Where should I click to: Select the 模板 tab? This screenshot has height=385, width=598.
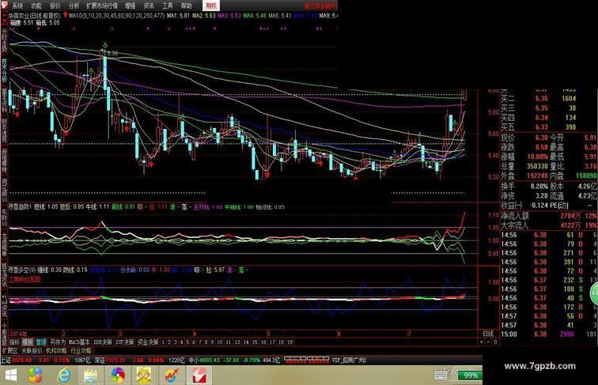point(28,342)
